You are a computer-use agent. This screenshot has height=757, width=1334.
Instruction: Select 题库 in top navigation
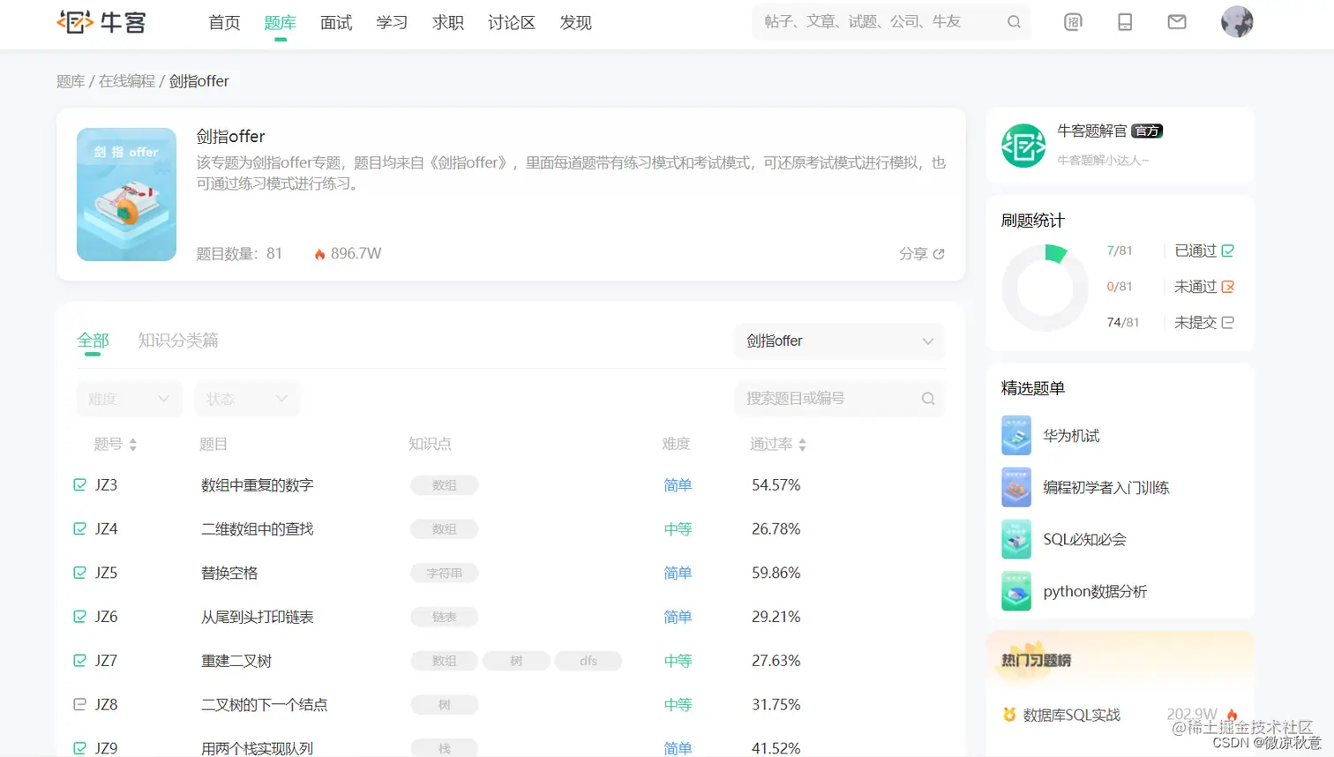point(280,23)
